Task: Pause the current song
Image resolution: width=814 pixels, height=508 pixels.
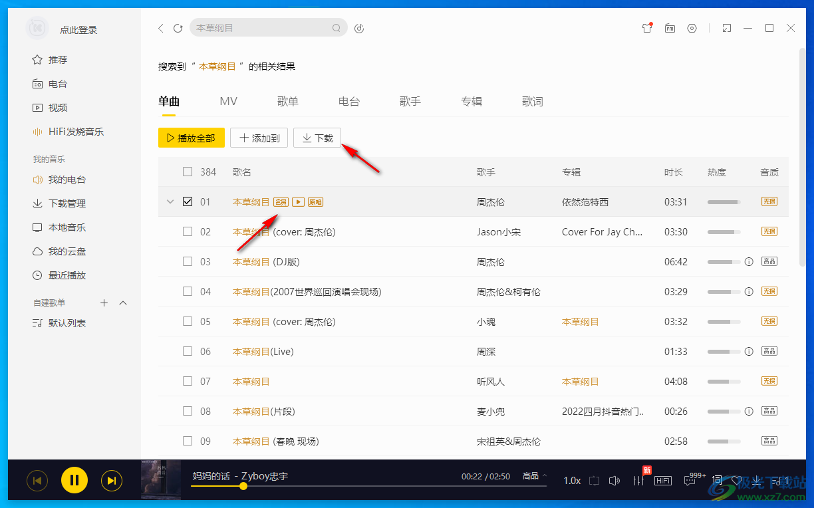Action: [x=74, y=480]
